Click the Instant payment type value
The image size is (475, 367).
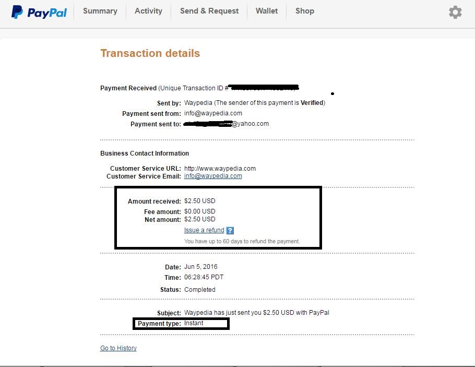(194, 323)
